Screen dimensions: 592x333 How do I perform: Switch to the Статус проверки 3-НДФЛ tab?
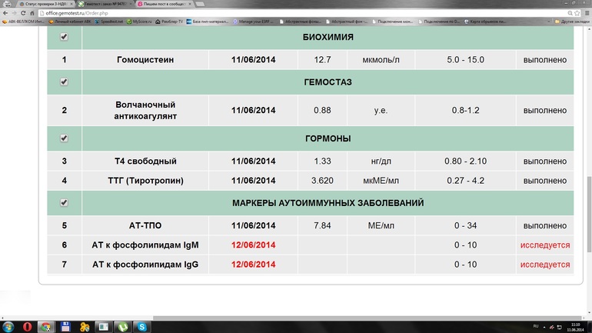click(x=44, y=4)
